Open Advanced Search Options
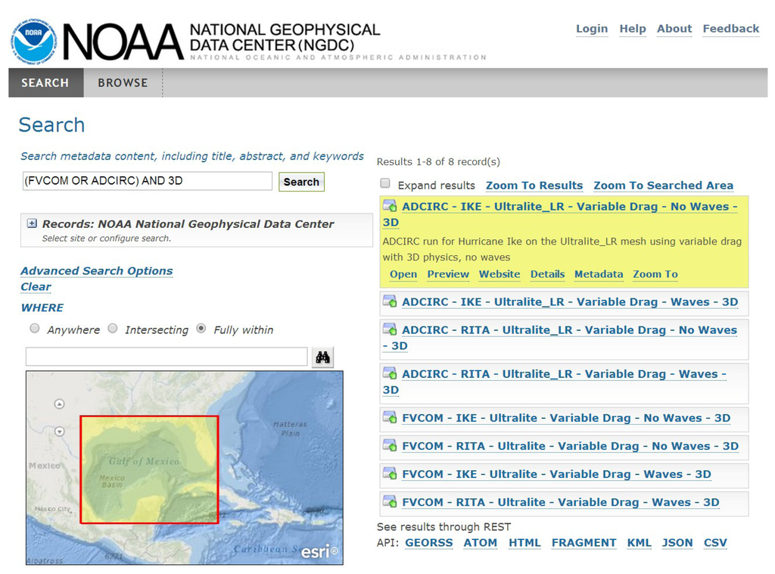Image resolution: width=775 pixels, height=574 pixels. coord(96,271)
